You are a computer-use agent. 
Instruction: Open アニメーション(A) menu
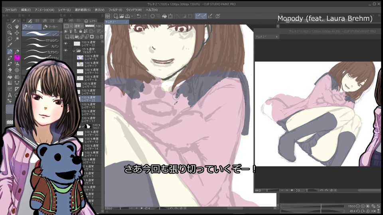(44, 10)
